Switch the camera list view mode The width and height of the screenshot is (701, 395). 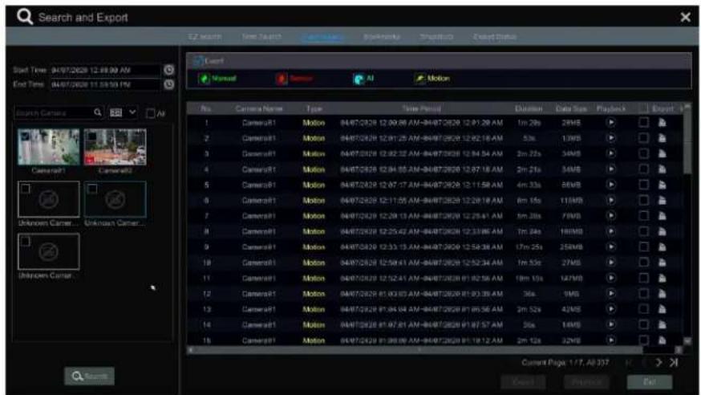tap(115, 112)
